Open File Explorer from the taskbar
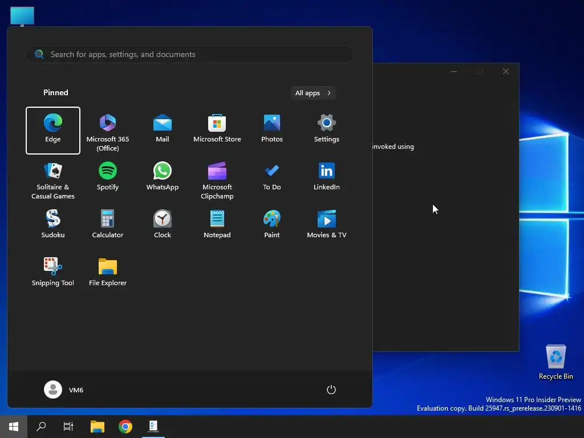Screen dimensions: 584x438 pos(98,427)
